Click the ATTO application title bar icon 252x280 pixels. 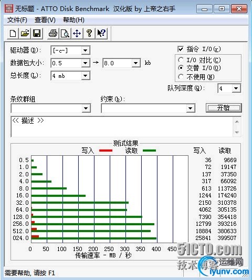click(x=9, y=8)
